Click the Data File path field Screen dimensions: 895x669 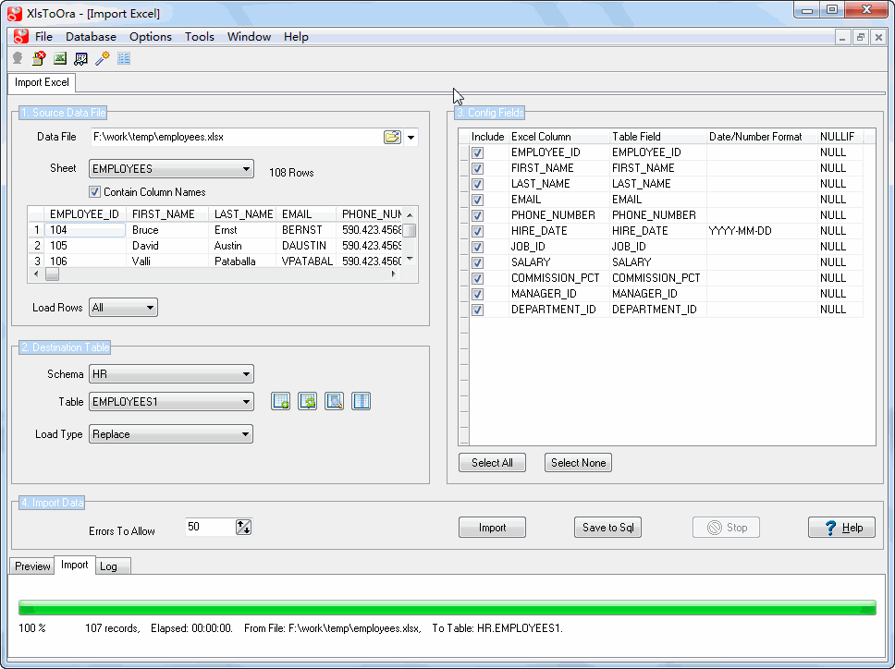tap(237, 137)
